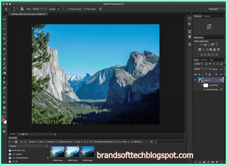Image resolution: width=227 pixels, height=165 pixels.
Task: Select the History Brush tool
Action: coord(5,64)
